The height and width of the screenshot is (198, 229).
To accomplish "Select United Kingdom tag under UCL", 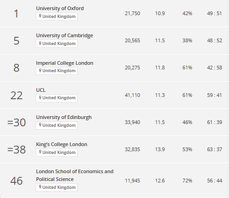I will pyautogui.click(x=57, y=98).
